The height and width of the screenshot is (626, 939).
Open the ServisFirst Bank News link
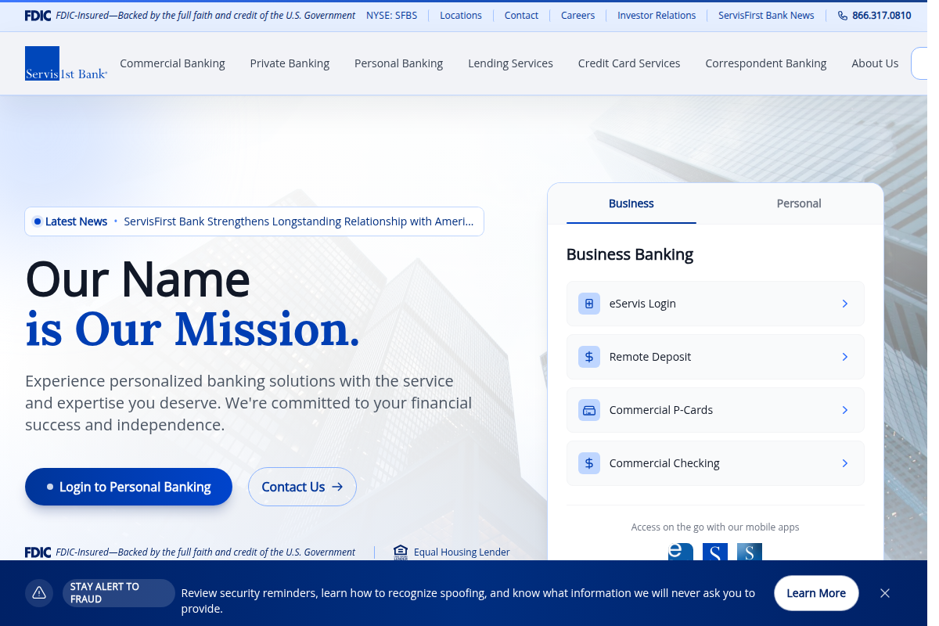click(x=766, y=16)
